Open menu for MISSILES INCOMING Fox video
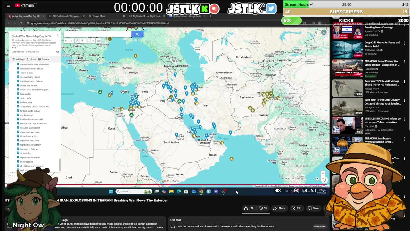The height and width of the screenshot is (231, 410). pyautogui.click(x=404, y=119)
